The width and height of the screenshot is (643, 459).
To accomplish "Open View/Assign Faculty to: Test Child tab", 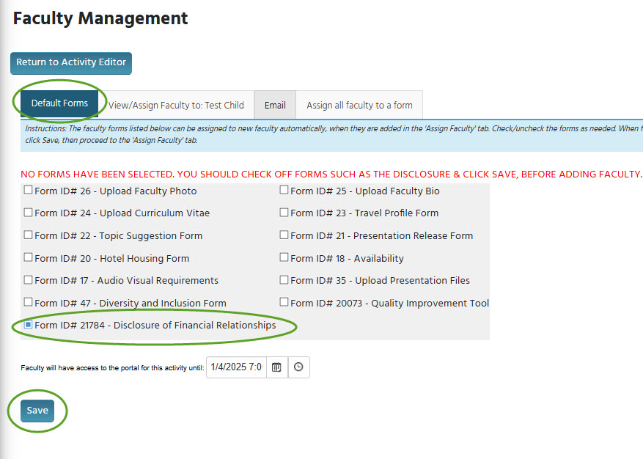I will [x=176, y=105].
